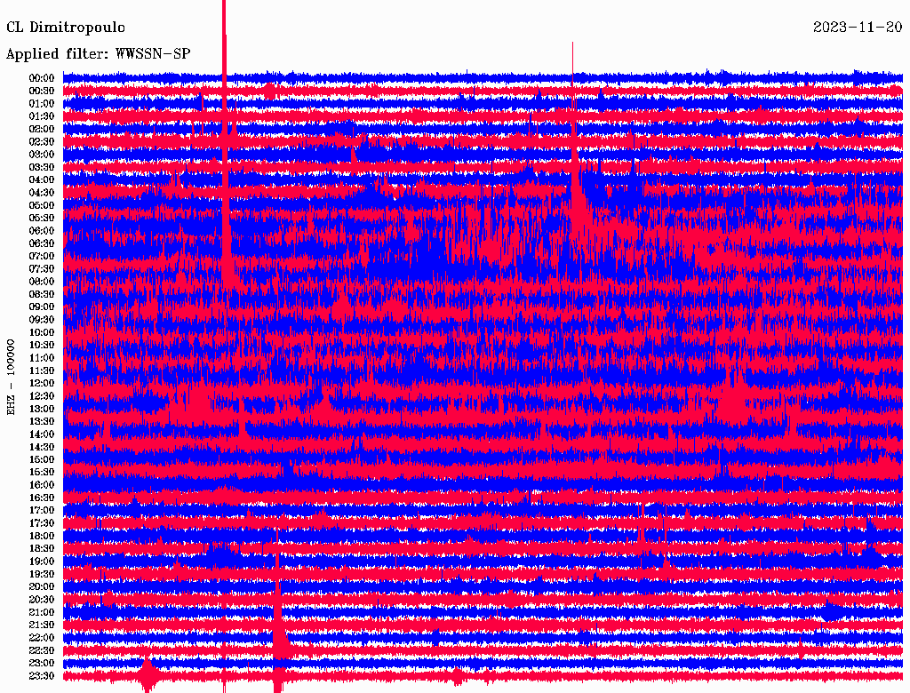Screen dimensions: 910x693
Task: Click the 16:00 time label
Action: [x=42, y=485]
